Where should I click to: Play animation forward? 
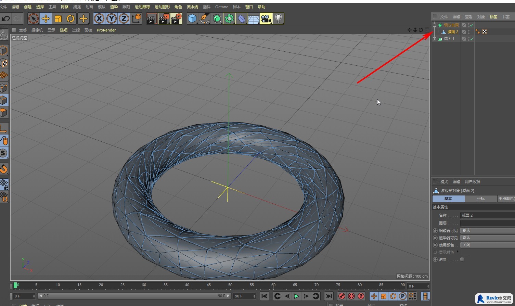[x=297, y=296]
